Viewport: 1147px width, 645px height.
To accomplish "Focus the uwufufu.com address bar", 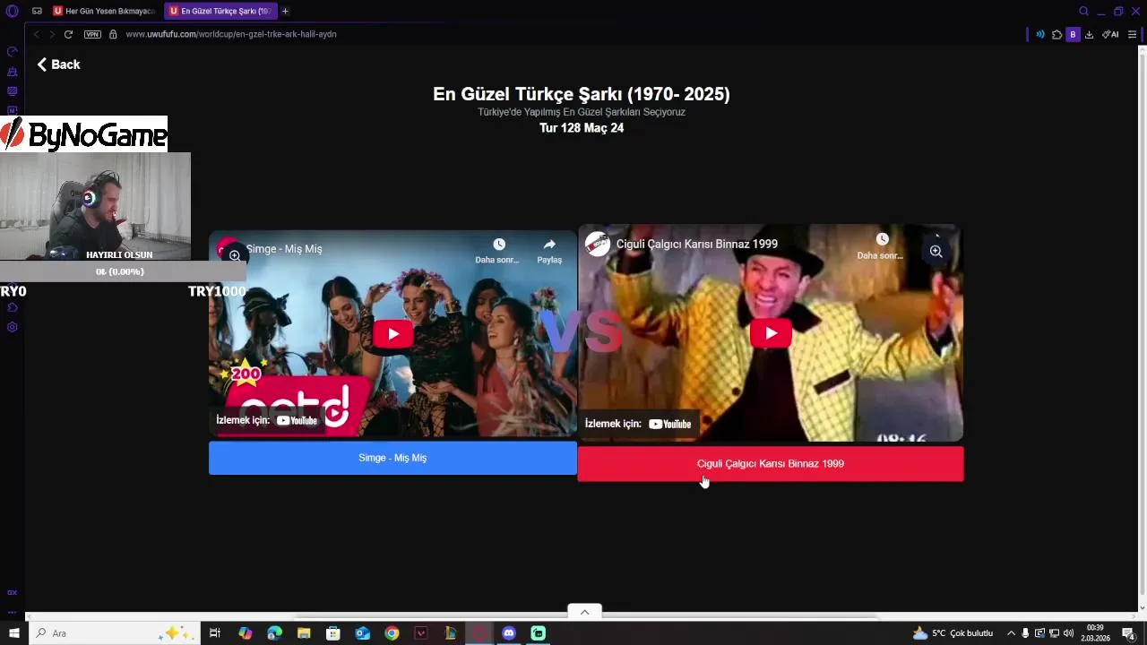I will [x=231, y=34].
